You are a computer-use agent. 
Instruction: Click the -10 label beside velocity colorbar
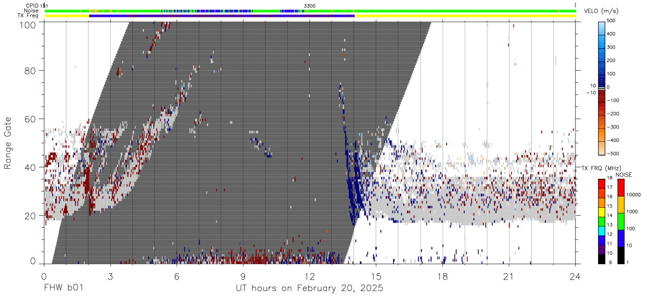590,93
